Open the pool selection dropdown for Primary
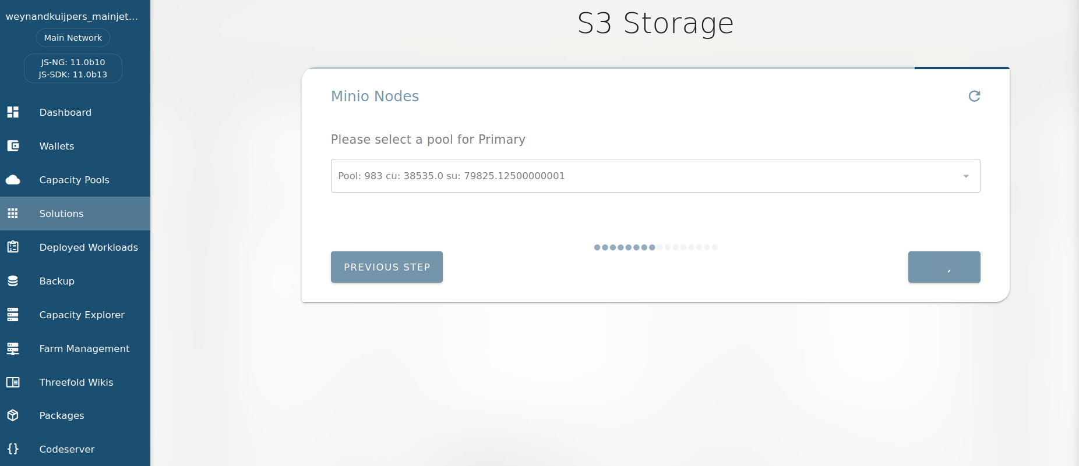 (655, 176)
